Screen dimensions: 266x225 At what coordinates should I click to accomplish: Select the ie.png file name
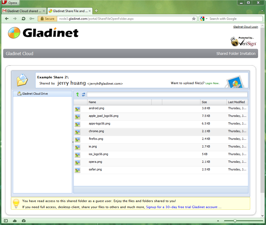point(93,146)
